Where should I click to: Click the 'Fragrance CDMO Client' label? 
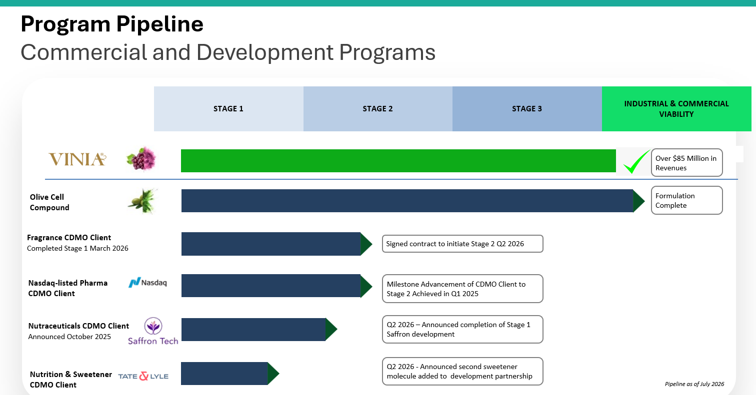click(x=69, y=238)
